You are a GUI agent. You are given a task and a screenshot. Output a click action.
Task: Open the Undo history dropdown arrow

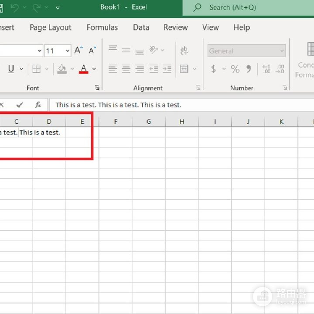click(x=24, y=7)
